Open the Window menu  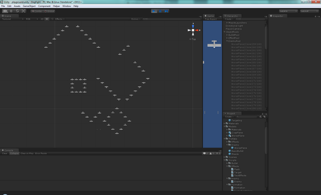coord(66,6)
